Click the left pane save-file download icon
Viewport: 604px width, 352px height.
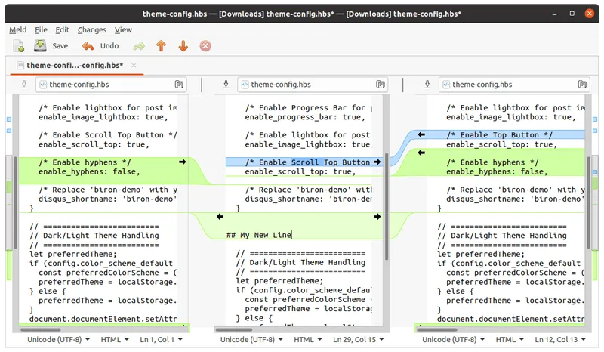[x=25, y=85]
